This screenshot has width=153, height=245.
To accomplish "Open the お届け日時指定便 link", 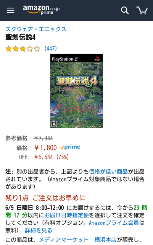I will pos(67,215).
